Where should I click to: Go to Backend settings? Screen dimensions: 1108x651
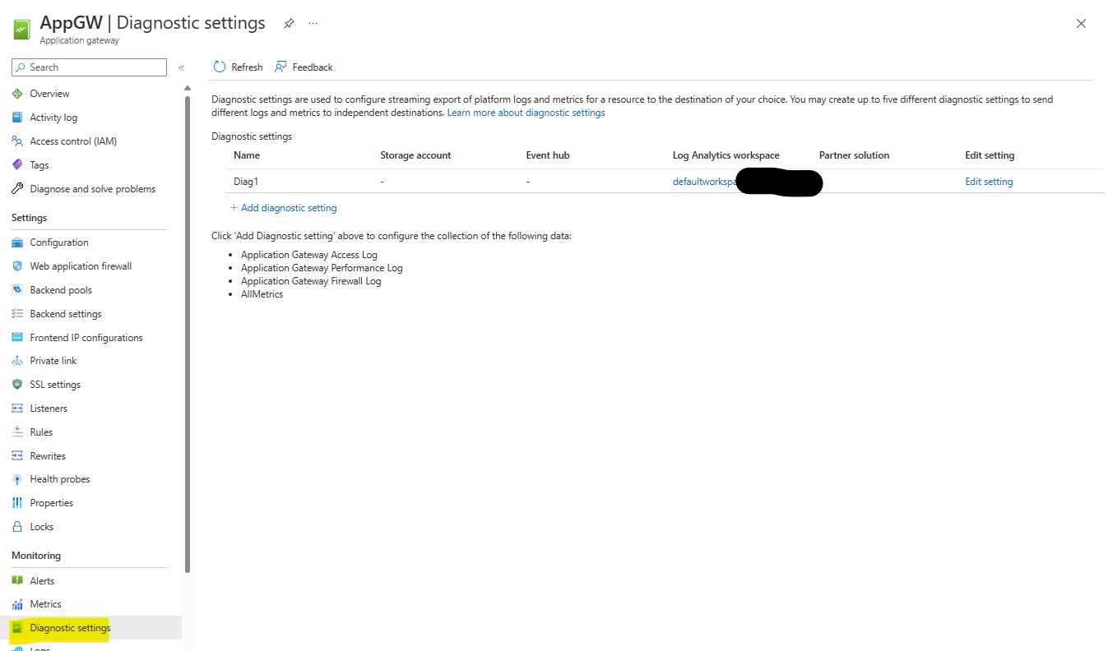[x=66, y=314]
